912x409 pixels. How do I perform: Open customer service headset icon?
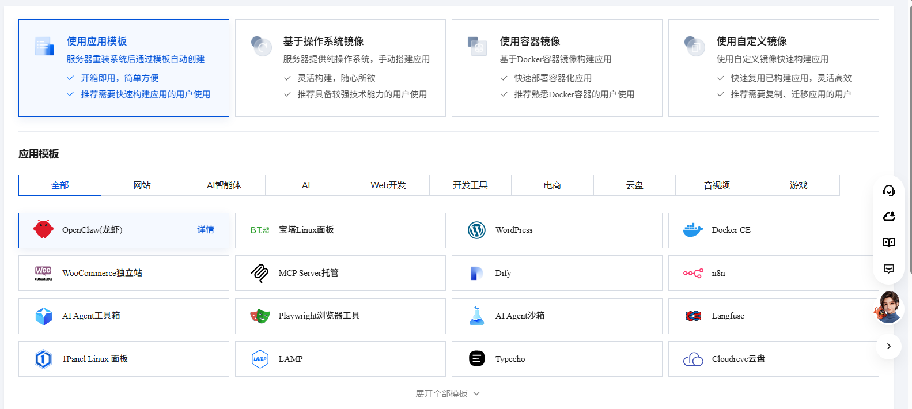click(x=889, y=191)
